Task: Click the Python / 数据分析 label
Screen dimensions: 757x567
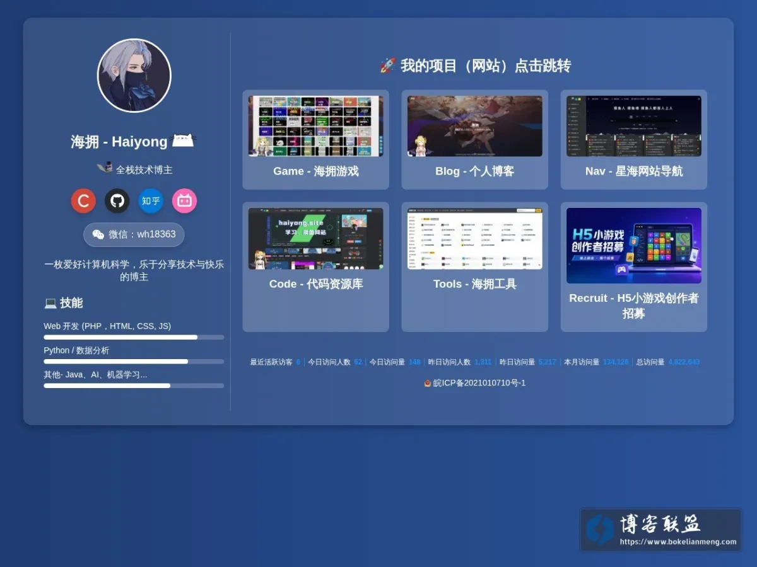Action: [x=76, y=350]
